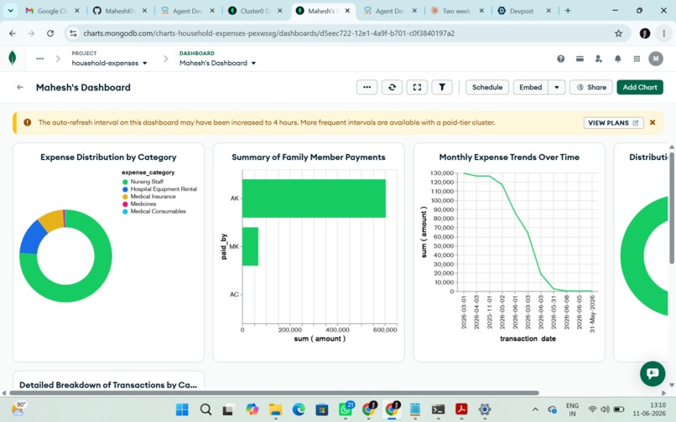
Task: Open Embed dropdown arrow
Action: click(557, 87)
